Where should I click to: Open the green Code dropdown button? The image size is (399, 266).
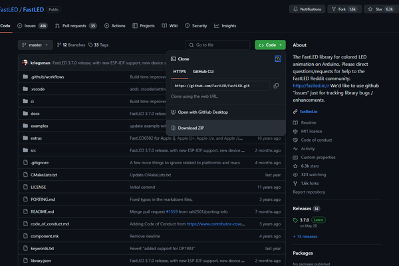click(270, 45)
